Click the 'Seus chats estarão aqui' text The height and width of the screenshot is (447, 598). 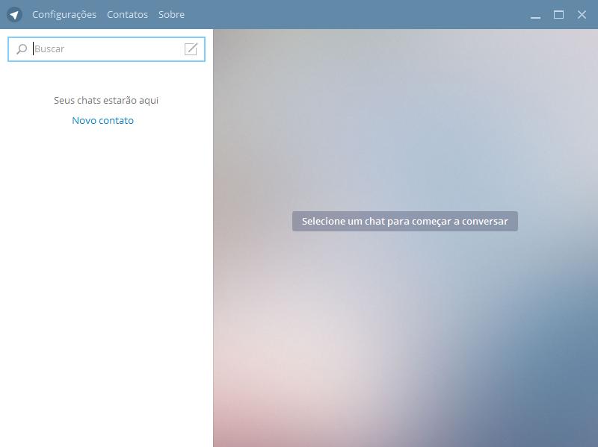pyautogui.click(x=106, y=100)
